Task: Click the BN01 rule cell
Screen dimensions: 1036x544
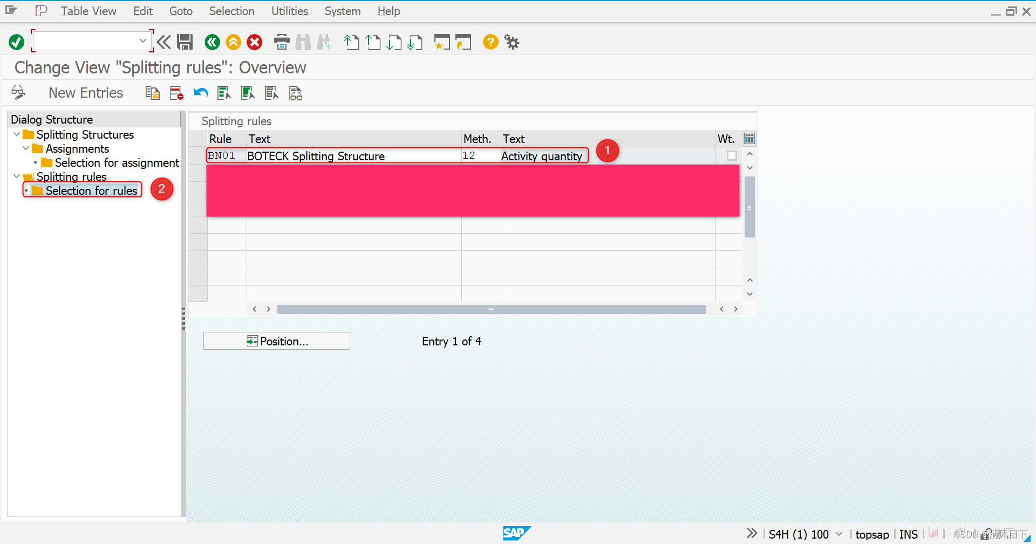Action: click(x=226, y=156)
